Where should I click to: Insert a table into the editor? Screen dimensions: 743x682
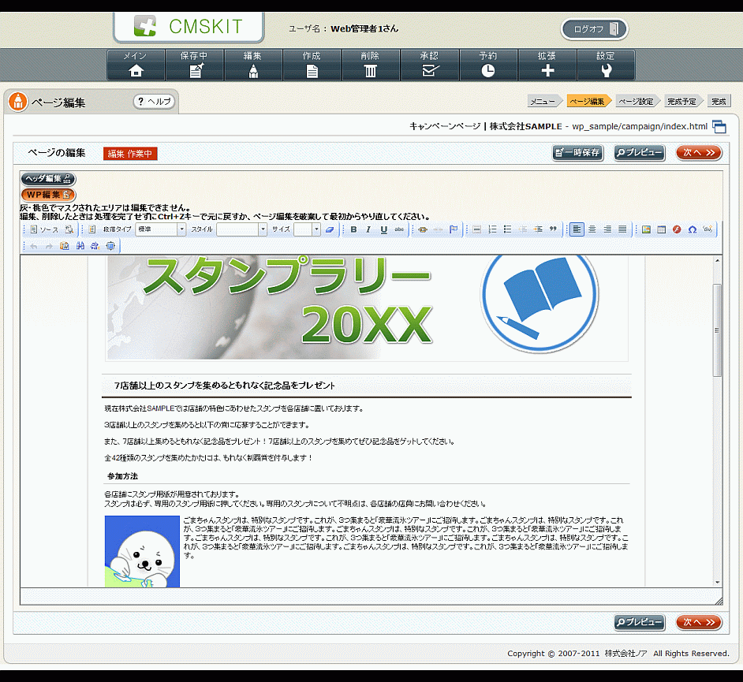click(x=662, y=229)
